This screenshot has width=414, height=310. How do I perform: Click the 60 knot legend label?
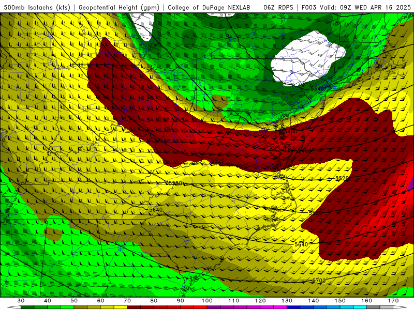tap(100, 301)
